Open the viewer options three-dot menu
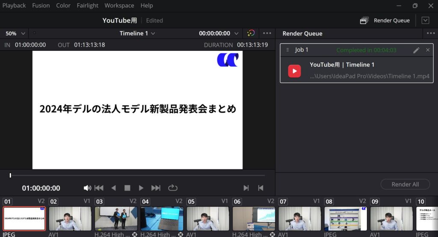438x237 pixels. click(267, 33)
